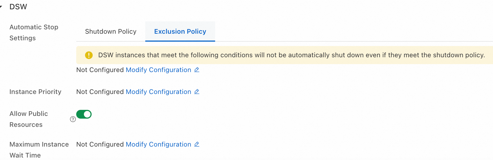This screenshot has height=160, width=493.
Task: Click Not Configured text under exclusion notice
Action: pyautogui.click(x=100, y=70)
